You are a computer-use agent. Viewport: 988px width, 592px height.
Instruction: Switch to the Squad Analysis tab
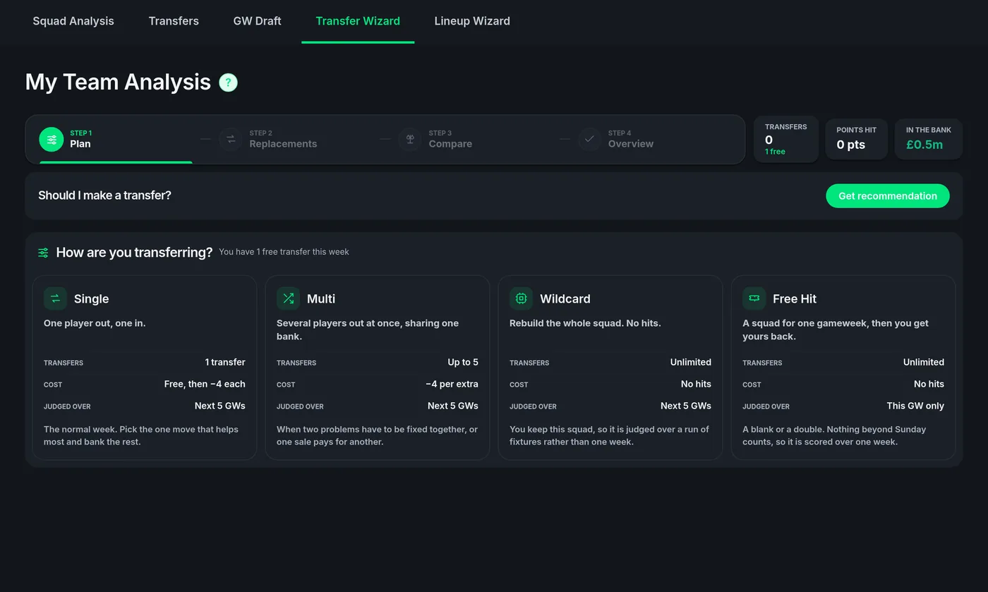click(x=73, y=21)
